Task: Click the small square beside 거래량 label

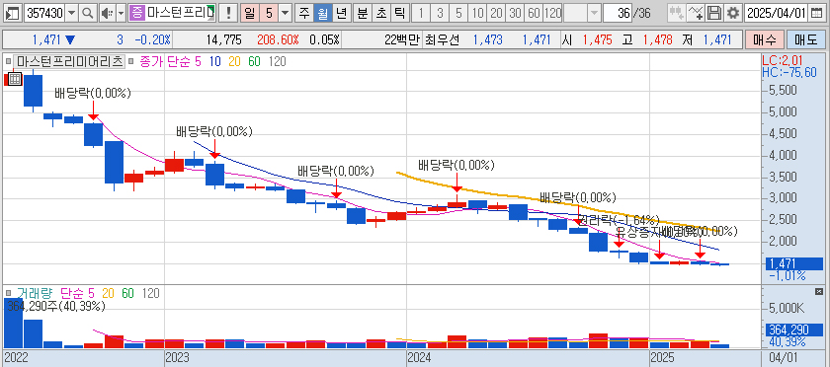Action: pyautogui.click(x=8, y=293)
